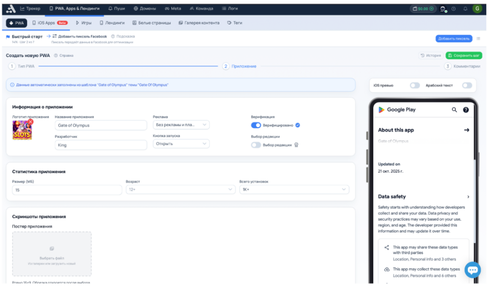Open the green G user avatar
The width and height of the screenshot is (490, 290).
click(x=477, y=9)
